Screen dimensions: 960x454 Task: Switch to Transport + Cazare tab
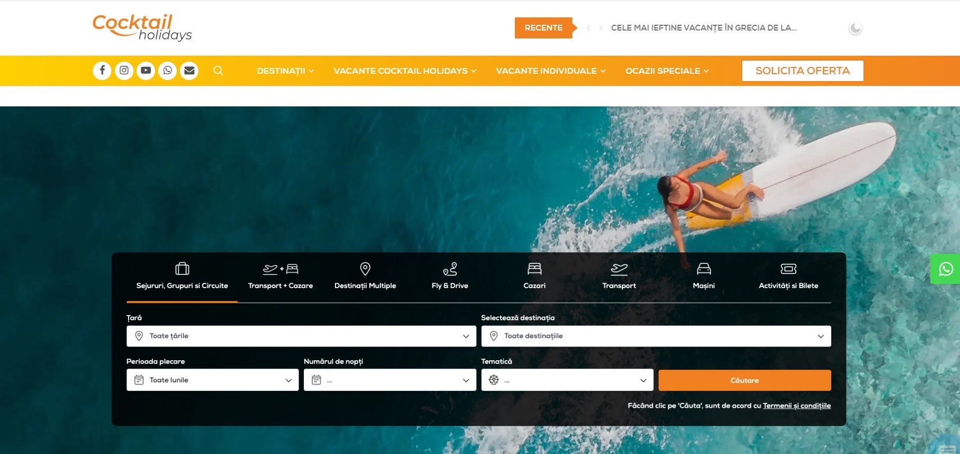(x=281, y=277)
